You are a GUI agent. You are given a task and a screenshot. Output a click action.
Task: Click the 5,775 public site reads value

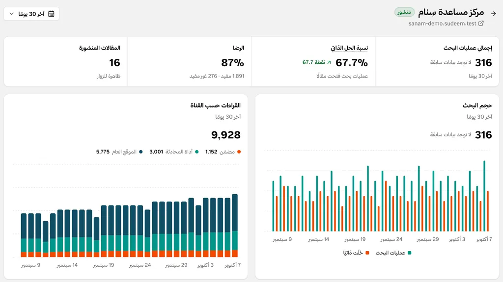[103, 152]
